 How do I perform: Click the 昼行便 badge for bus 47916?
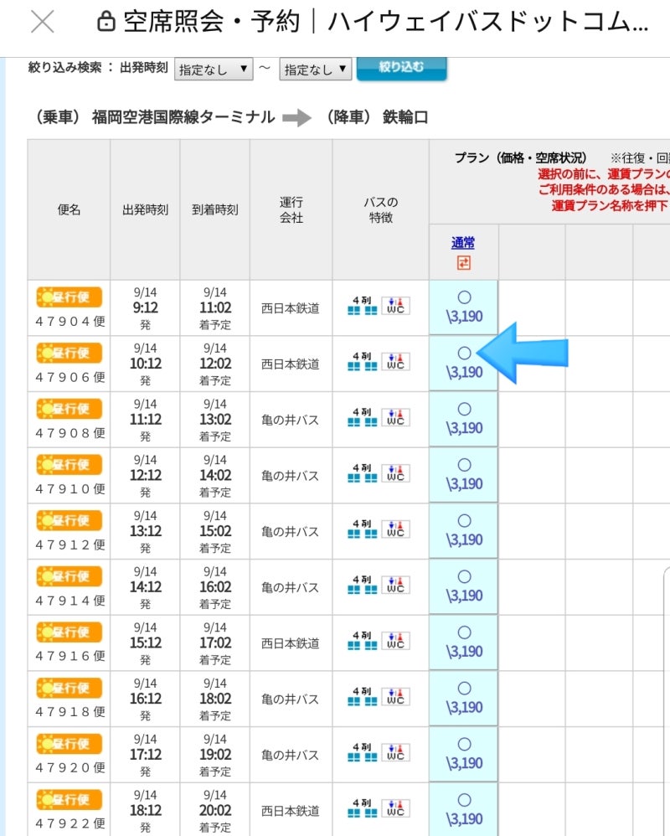pyautogui.click(x=70, y=632)
